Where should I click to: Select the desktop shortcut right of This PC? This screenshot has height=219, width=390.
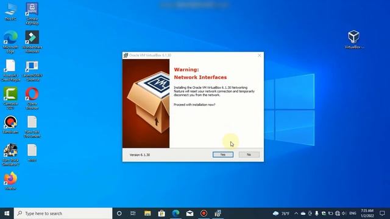point(32,13)
